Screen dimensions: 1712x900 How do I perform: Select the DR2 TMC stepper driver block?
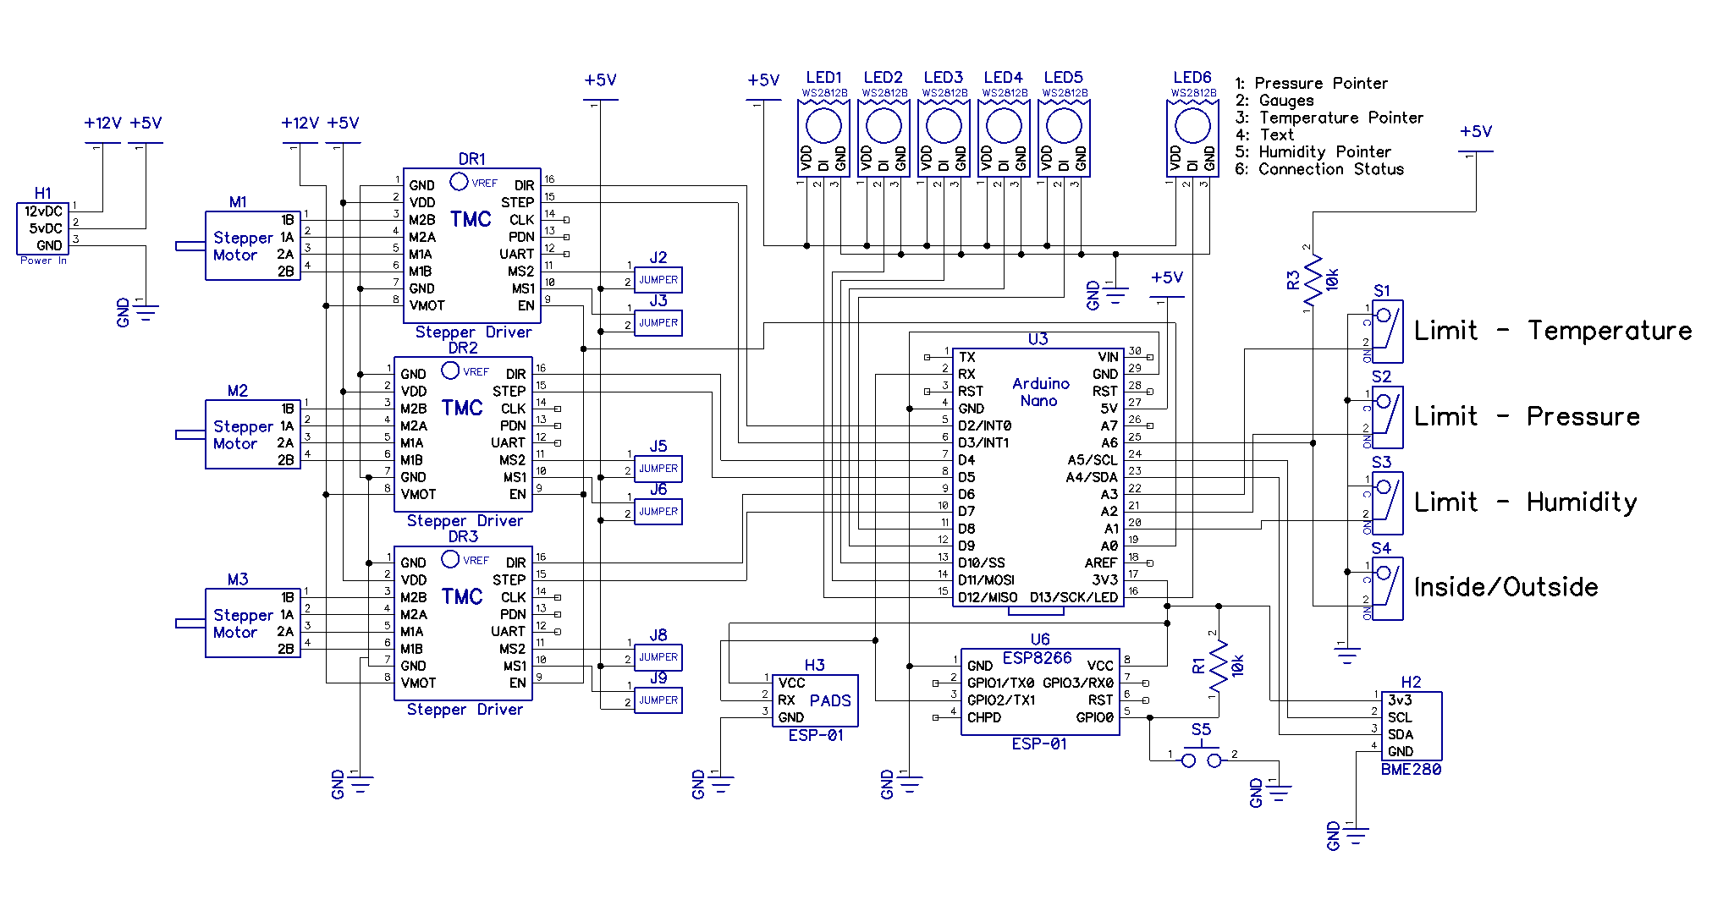point(463,434)
